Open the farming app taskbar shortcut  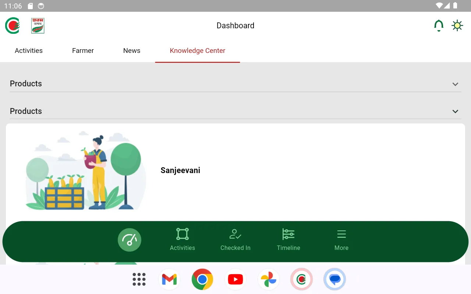pyautogui.click(x=302, y=279)
